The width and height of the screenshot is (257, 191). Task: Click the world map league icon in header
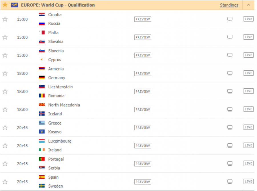[x=15, y=5]
